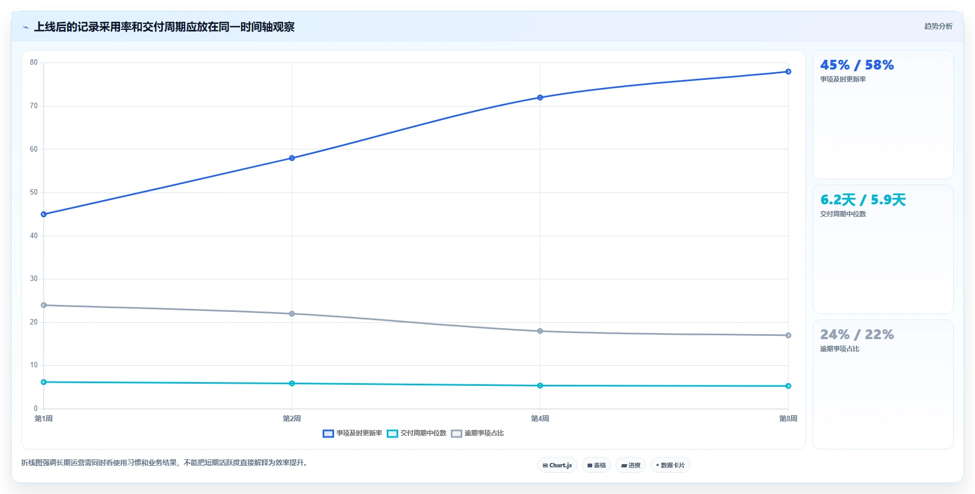Click the gray 第8周 overdue point at 17

[x=788, y=335]
